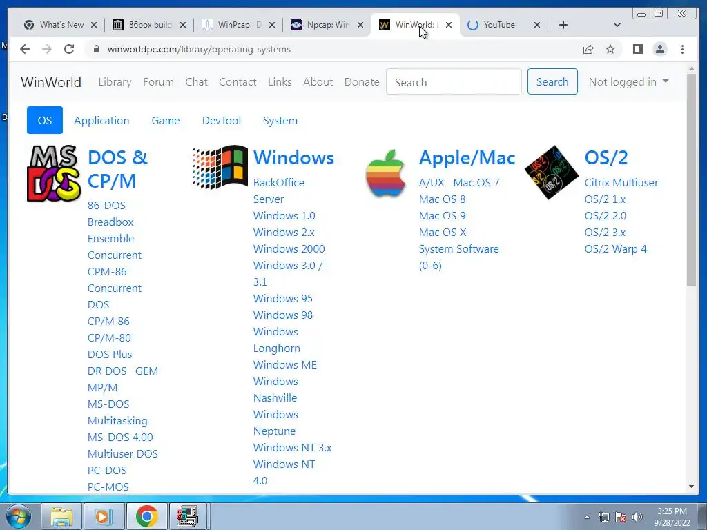Click the Search button
This screenshot has height=530, width=707.
click(552, 81)
